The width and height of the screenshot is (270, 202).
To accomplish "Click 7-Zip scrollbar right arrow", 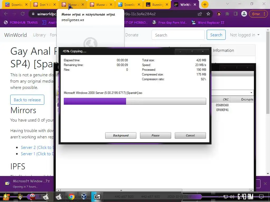I will click(x=251, y=190).
